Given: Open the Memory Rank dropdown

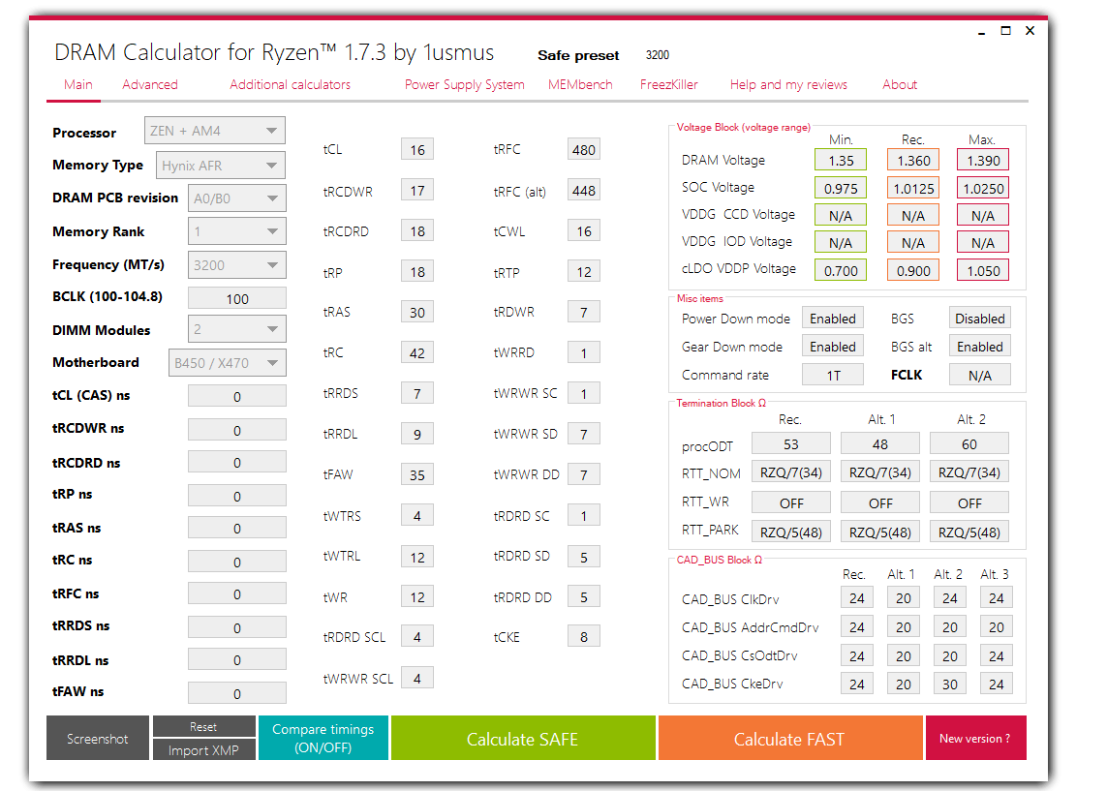Looking at the screenshot, I should [236, 231].
